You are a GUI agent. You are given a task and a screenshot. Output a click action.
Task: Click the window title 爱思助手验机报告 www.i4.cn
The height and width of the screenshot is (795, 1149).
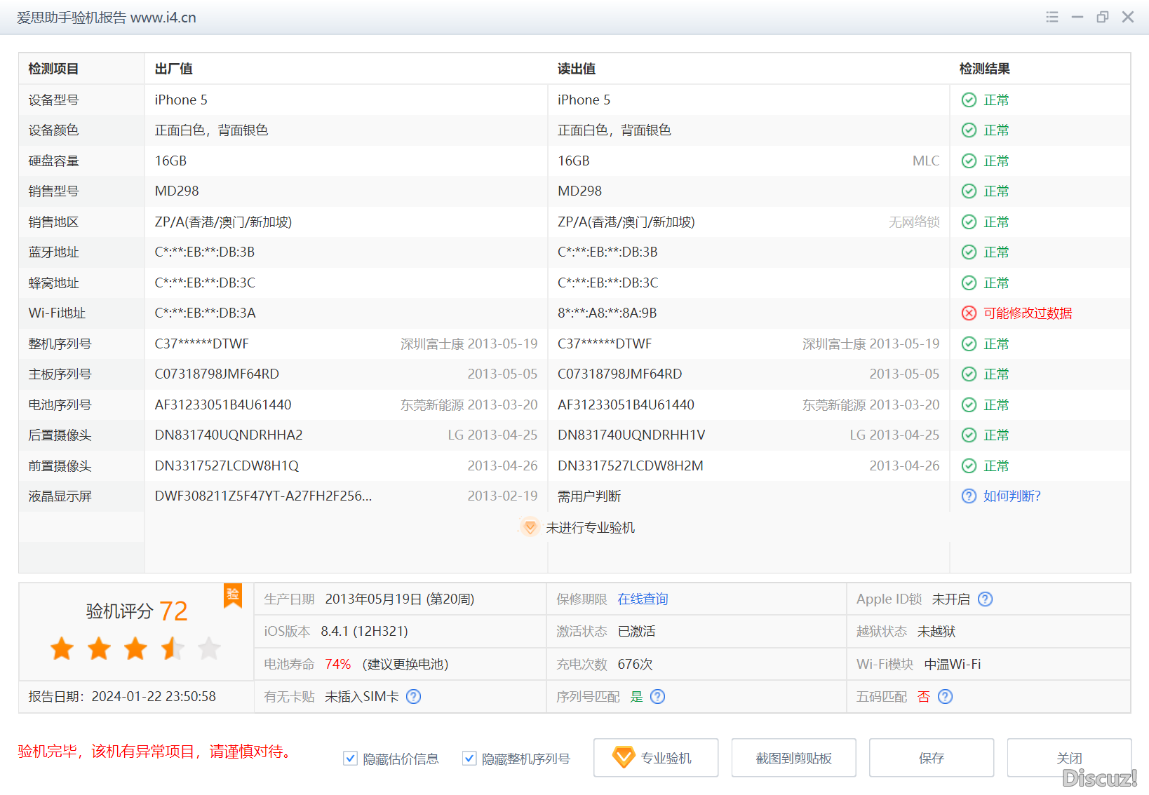107,18
